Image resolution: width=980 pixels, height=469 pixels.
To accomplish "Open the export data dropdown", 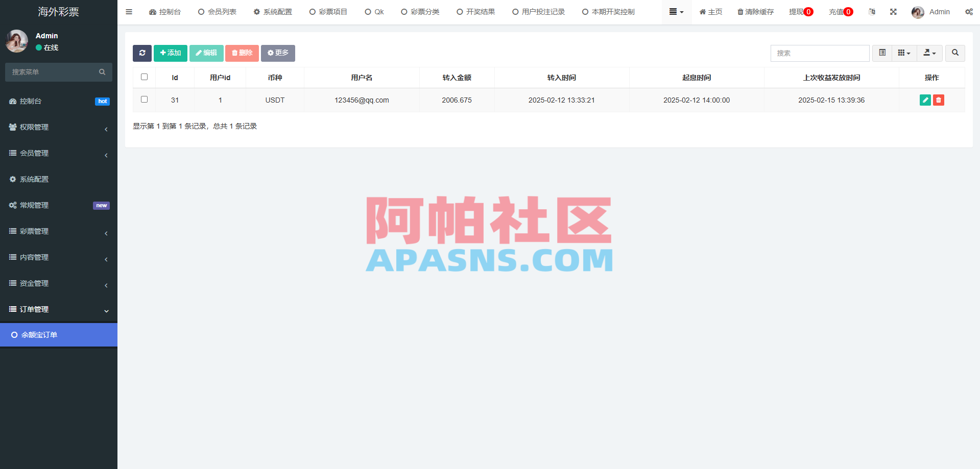I will coord(929,53).
